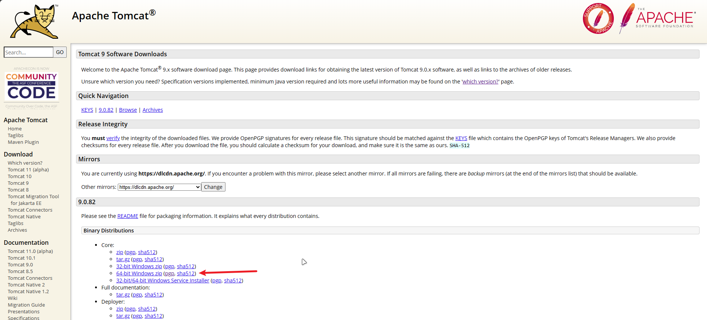This screenshot has width=707, height=320.
Task: Click the verify link in Release Integrity
Action: (113, 138)
